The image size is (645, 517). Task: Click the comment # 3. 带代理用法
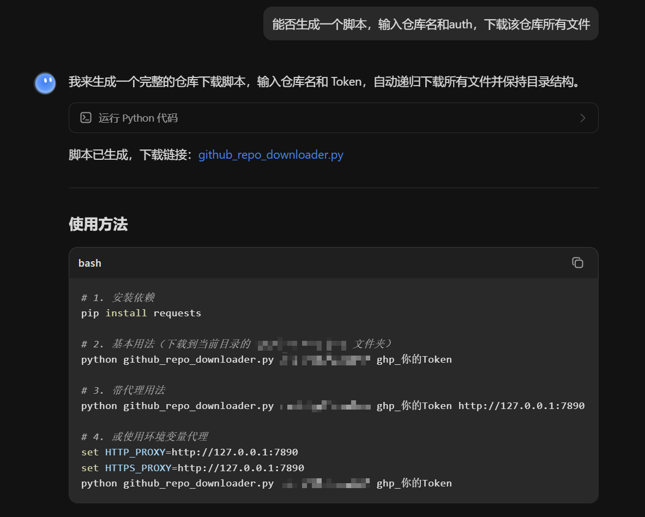123,390
